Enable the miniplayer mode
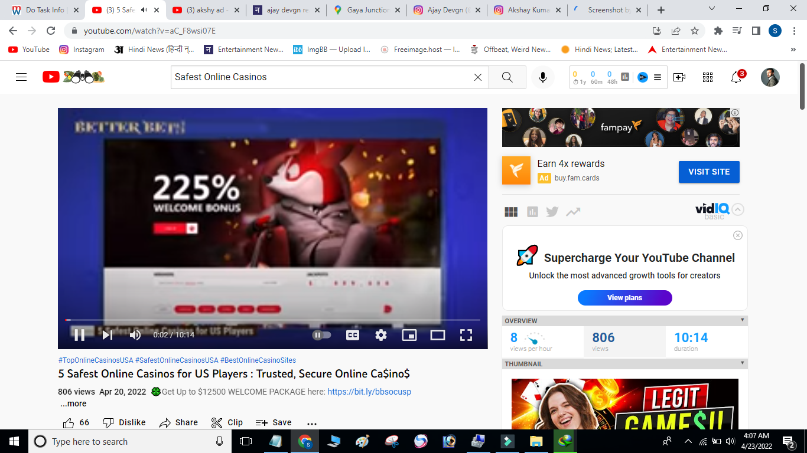Viewport: 807px width, 453px height. tap(409, 335)
